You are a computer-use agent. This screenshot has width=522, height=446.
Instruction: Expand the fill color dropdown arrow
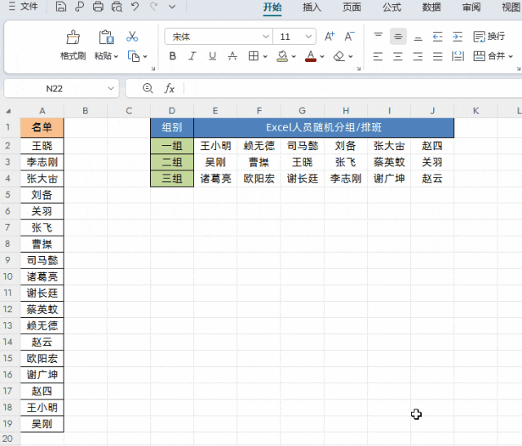tap(294, 56)
